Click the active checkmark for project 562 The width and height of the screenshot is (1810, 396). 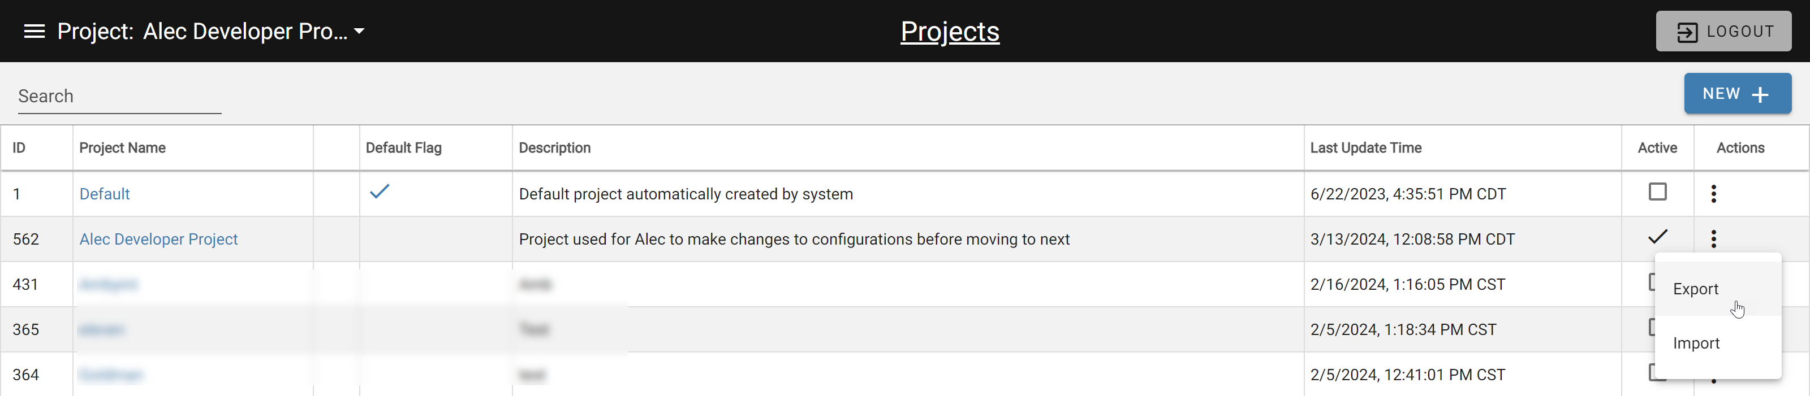1657,237
